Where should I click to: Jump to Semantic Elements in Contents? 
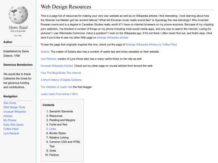pyautogui.click(x=61, y=111)
